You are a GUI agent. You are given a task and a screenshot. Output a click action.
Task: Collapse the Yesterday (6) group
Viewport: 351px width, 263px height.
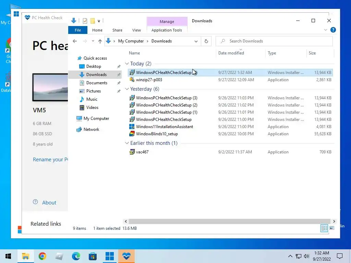point(127,89)
